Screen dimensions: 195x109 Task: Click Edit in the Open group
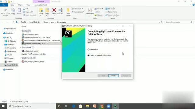[97, 12]
